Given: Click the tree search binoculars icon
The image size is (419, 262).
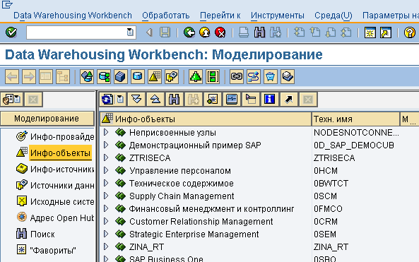Looking at the screenshot, I should click(175, 100).
